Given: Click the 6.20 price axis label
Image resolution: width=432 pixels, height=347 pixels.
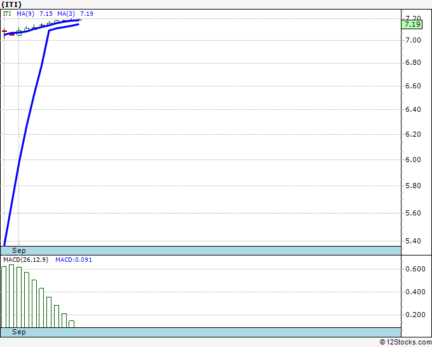Looking at the screenshot, I should (414, 134).
